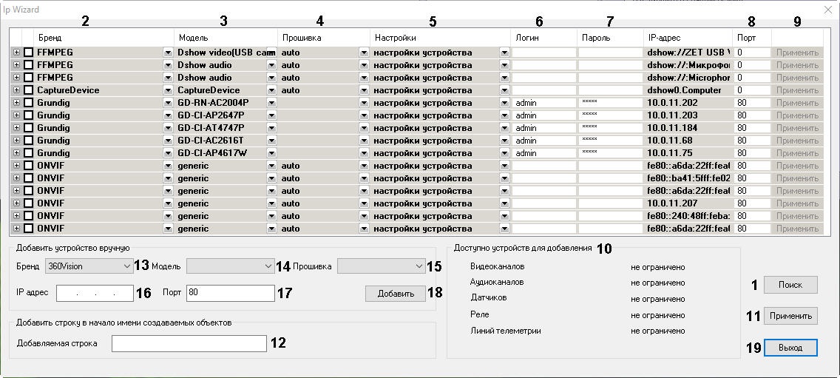Click the Поиск button

[790, 285]
